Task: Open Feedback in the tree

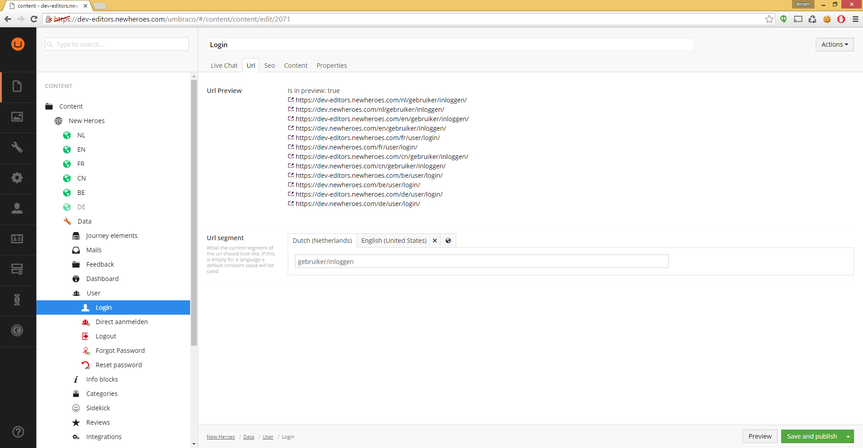Action: (x=100, y=264)
